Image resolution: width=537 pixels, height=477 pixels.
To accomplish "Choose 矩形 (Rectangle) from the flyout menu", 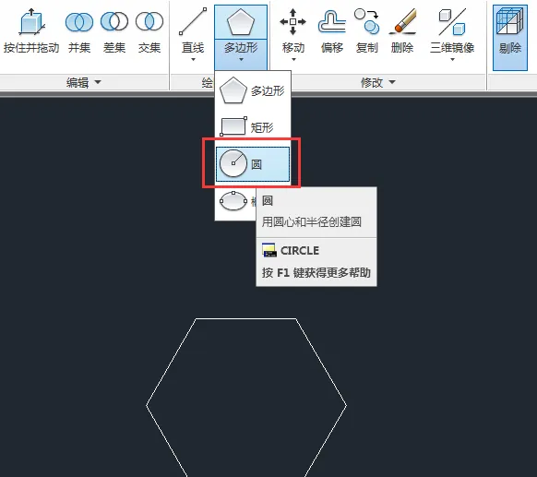I will pos(253,127).
